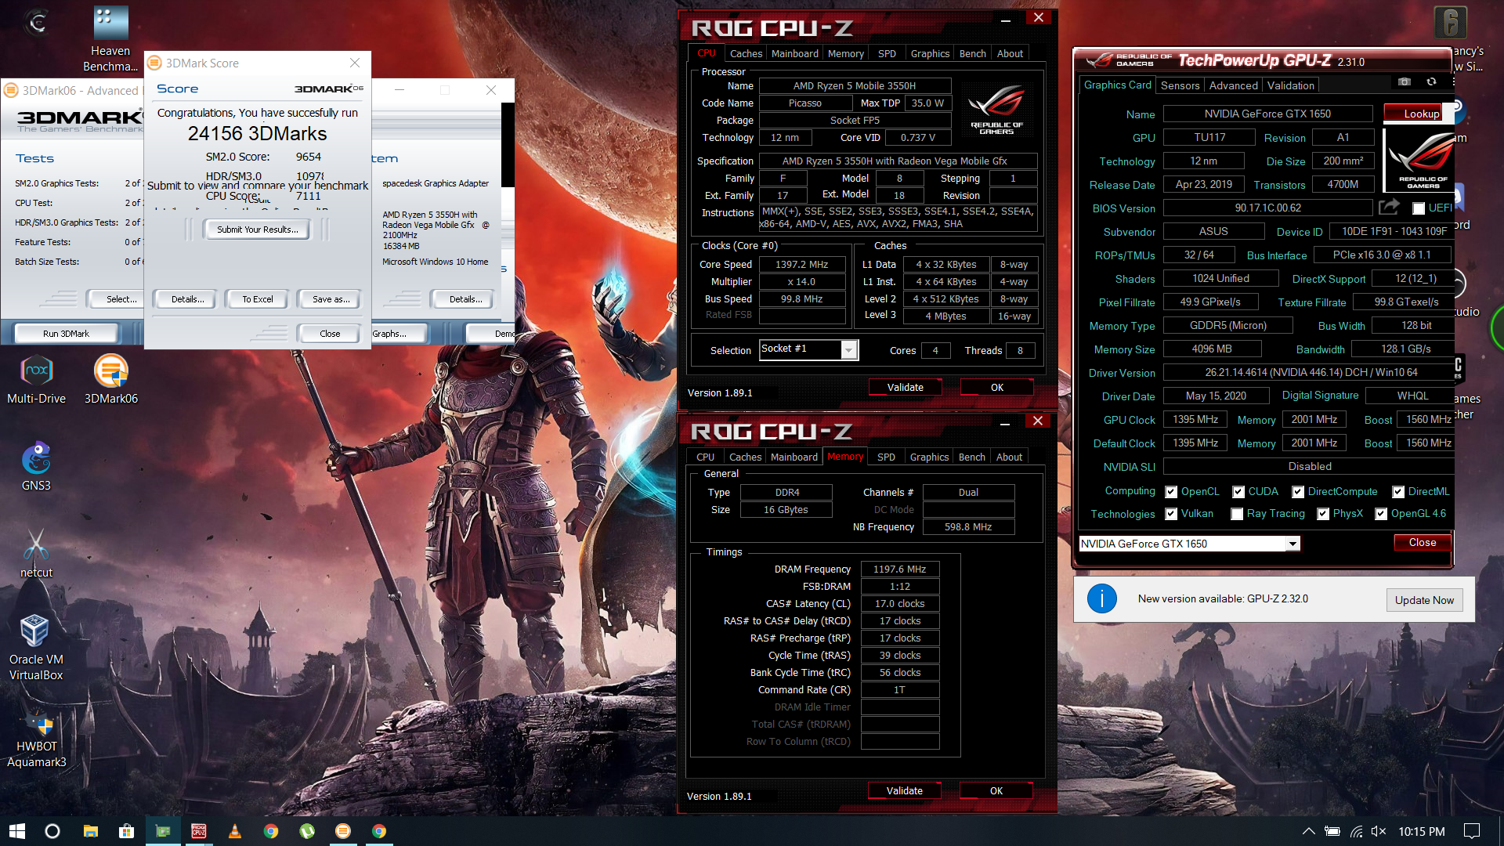Click the GPU-Z refresh icon
Viewport: 1504px width, 846px height.
pos(1431,81)
